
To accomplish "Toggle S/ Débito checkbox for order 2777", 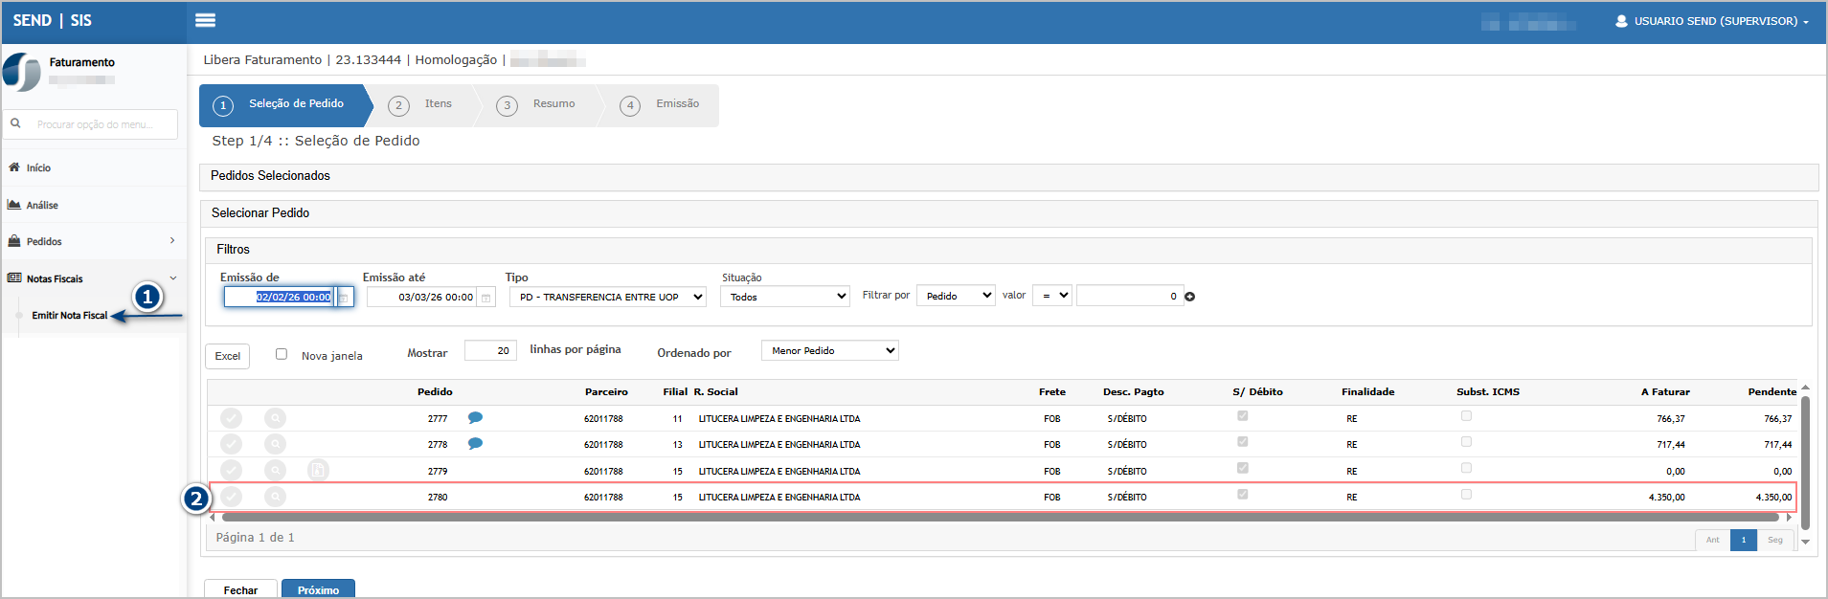I will click(x=1242, y=416).
